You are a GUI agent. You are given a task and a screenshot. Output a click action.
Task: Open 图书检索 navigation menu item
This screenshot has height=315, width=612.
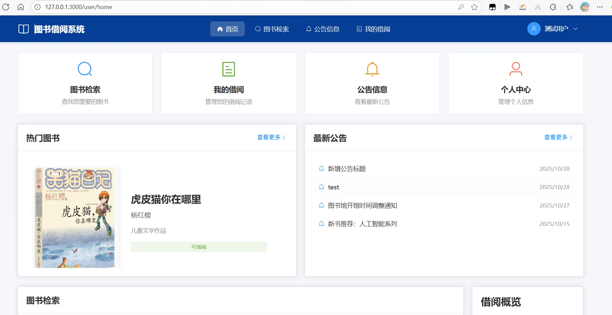click(272, 29)
